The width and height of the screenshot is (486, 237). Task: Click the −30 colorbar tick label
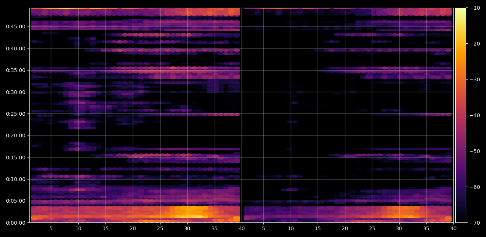[x=474, y=79]
